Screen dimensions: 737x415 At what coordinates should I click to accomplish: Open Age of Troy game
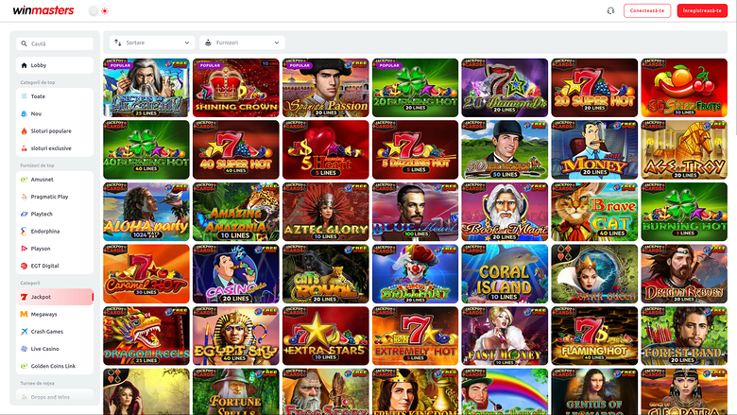pyautogui.click(x=684, y=150)
